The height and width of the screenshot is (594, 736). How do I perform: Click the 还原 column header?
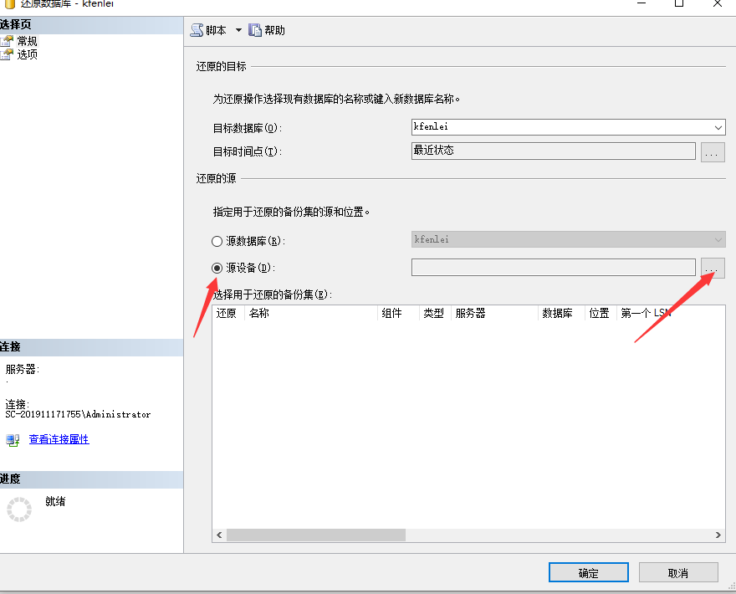click(x=227, y=313)
